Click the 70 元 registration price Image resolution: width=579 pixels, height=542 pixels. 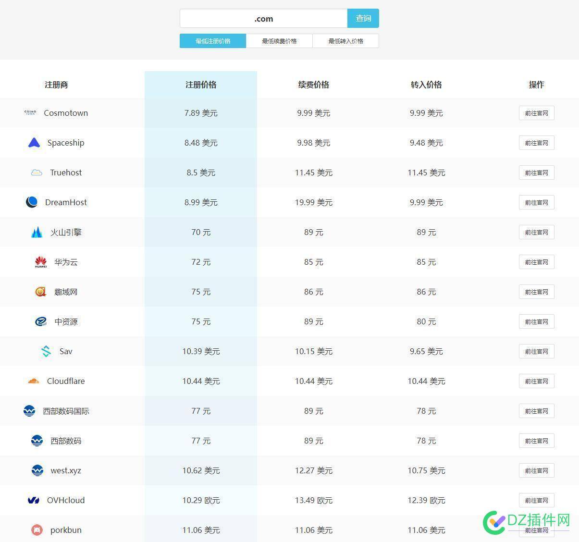tap(201, 232)
